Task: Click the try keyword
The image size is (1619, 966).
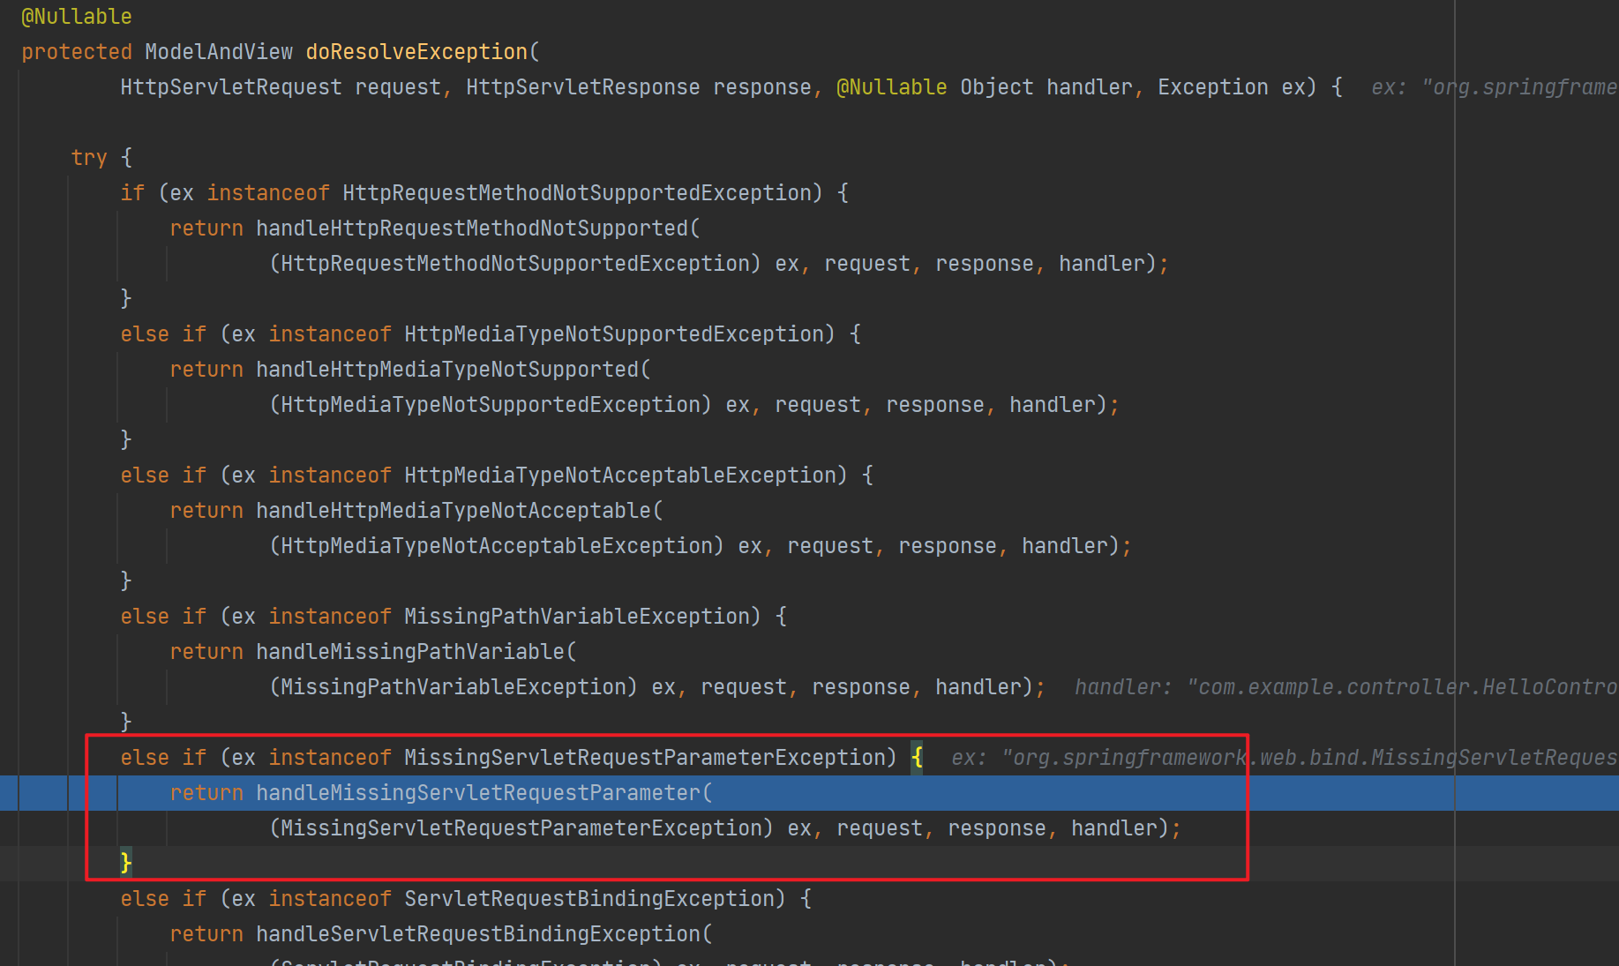Action: pos(88,158)
